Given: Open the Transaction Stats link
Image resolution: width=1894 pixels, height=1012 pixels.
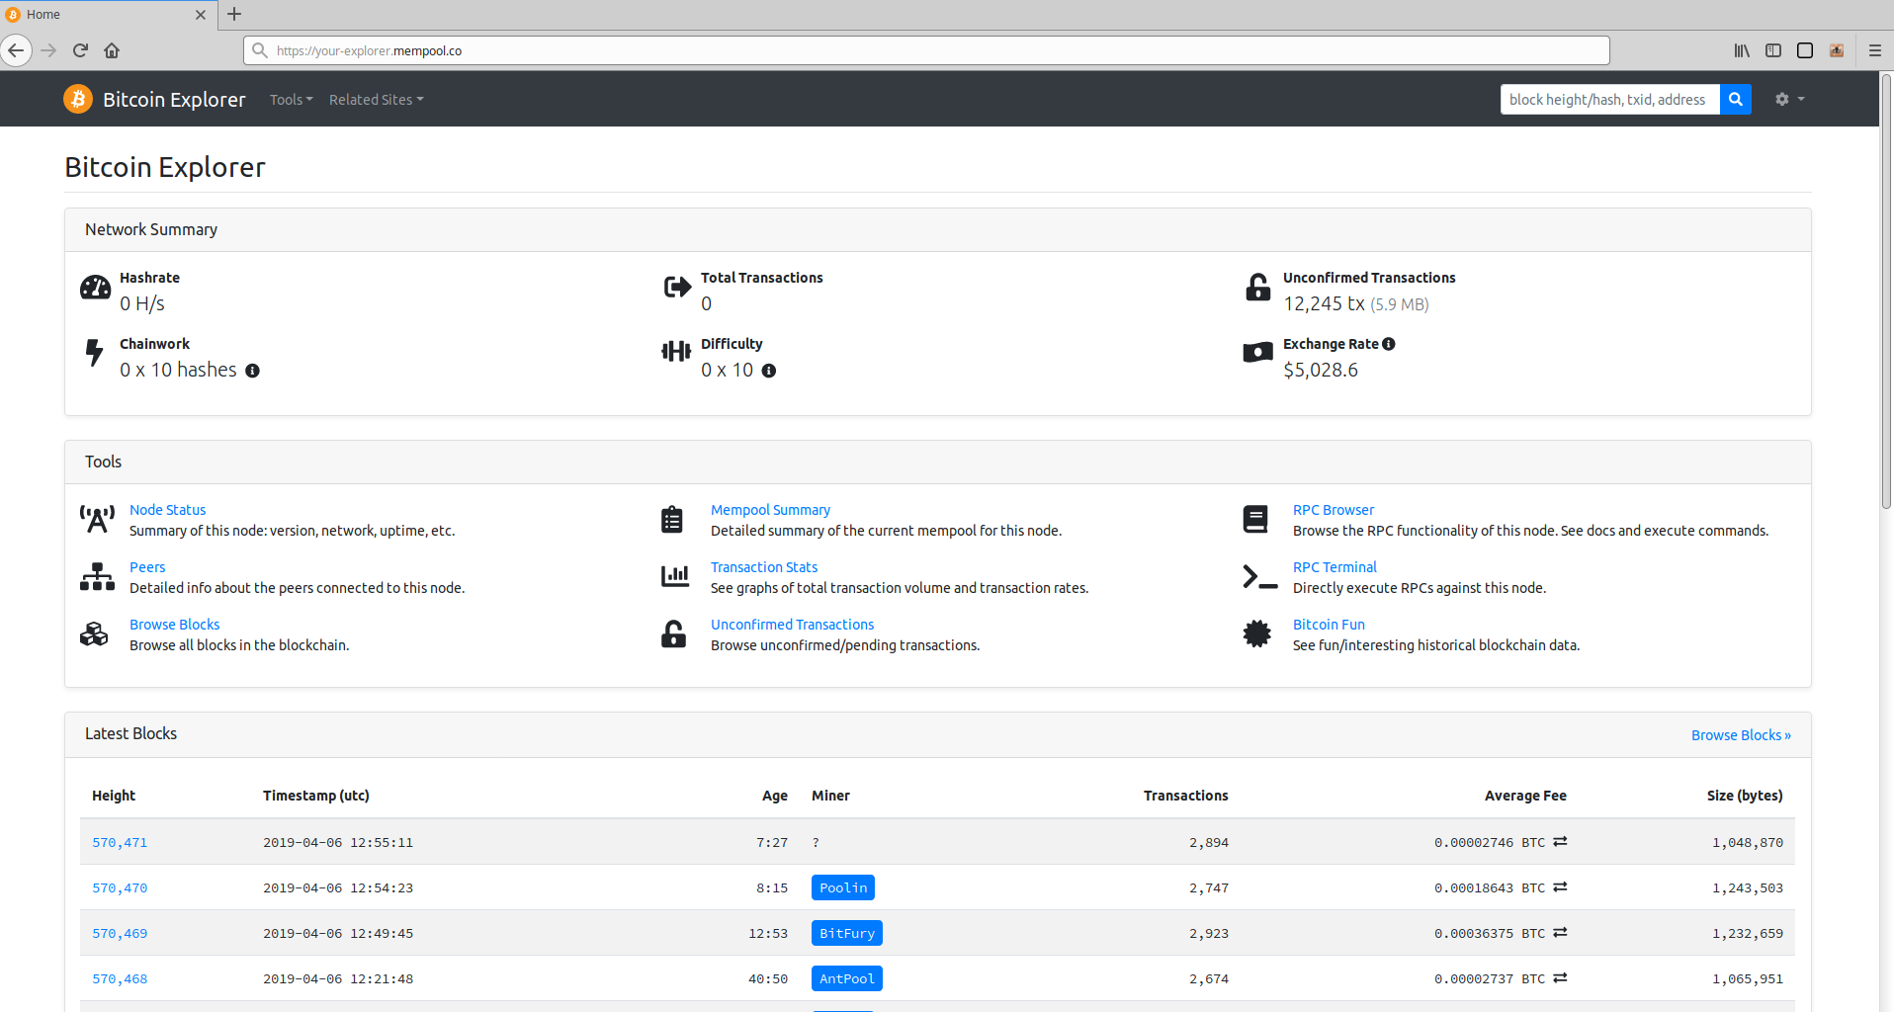Looking at the screenshot, I should tap(764, 567).
